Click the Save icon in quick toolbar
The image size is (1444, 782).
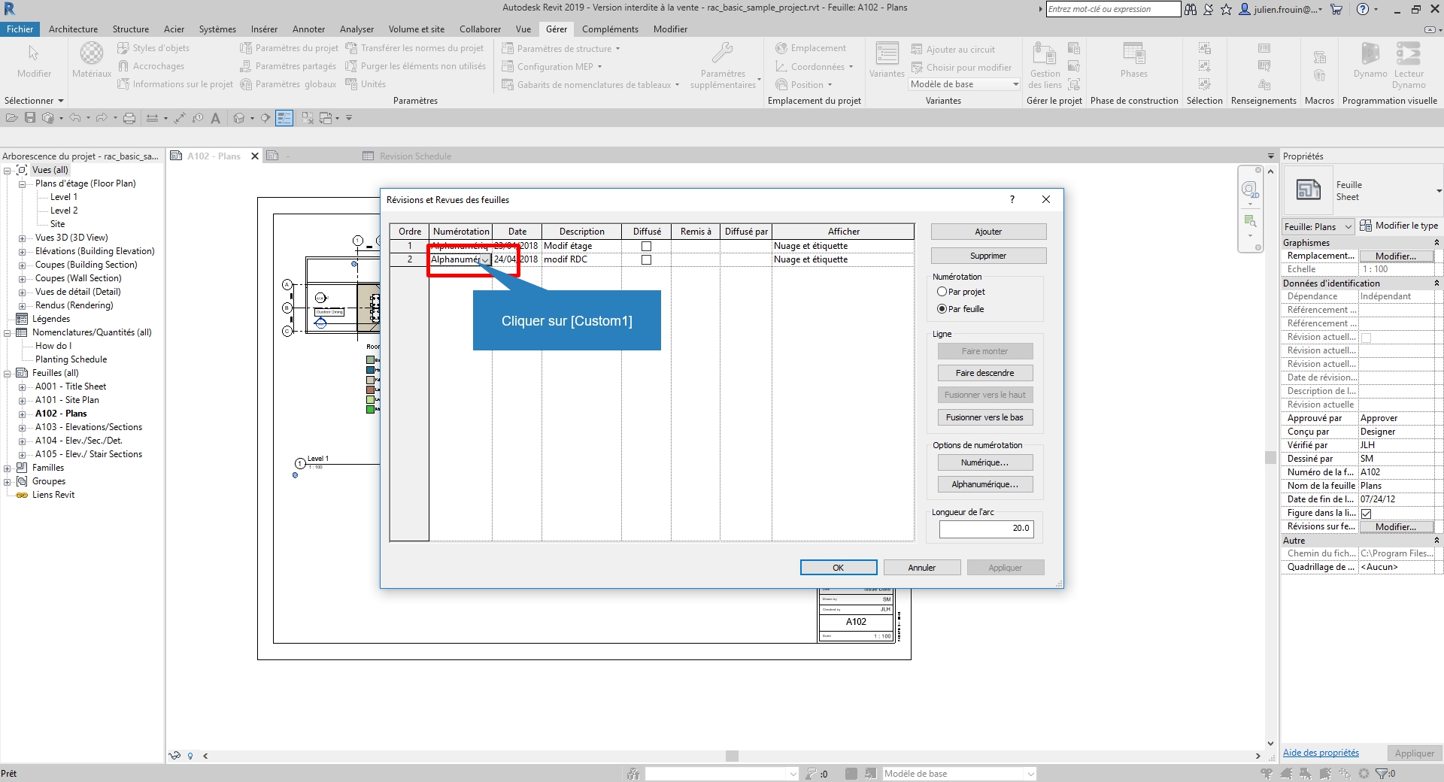point(30,118)
